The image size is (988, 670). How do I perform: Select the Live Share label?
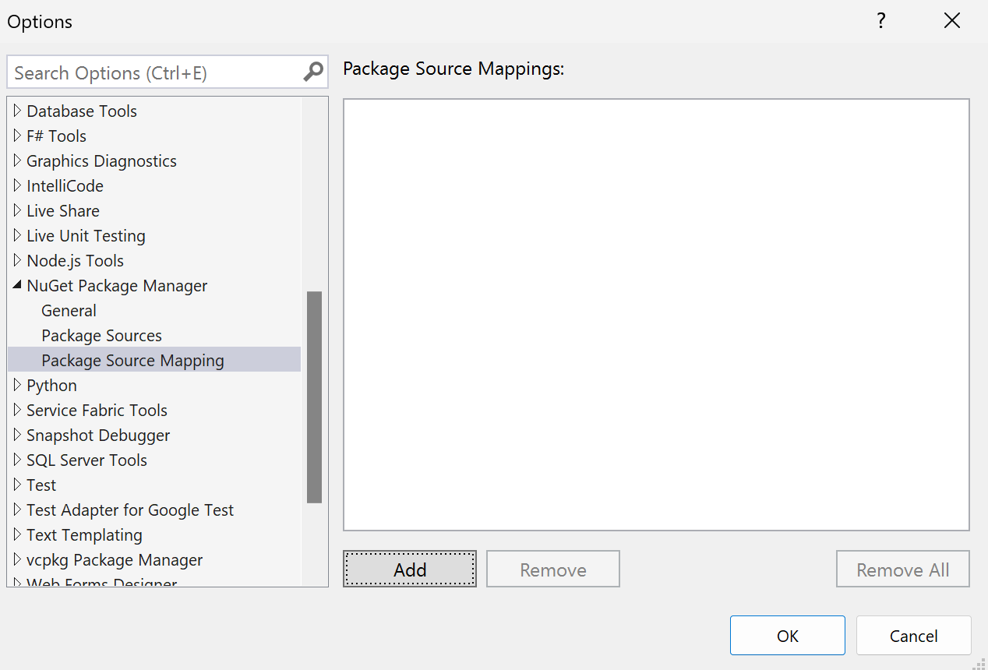point(63,210)
